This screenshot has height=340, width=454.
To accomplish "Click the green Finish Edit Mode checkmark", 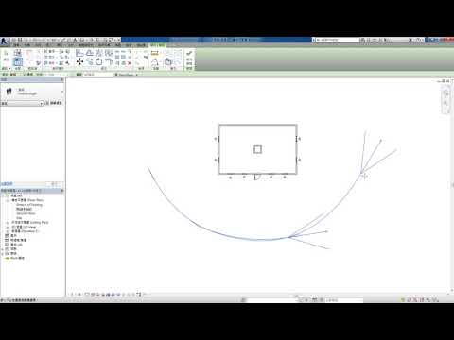I will click(x=189, y=53).
